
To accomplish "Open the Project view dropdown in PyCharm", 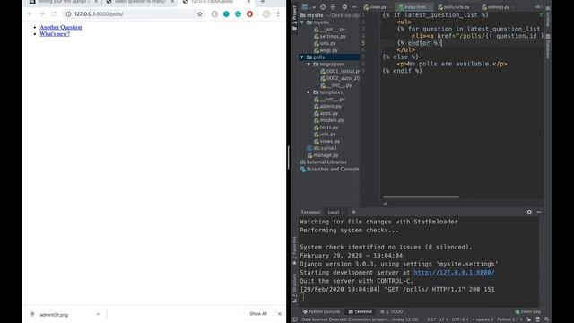I will [309, 7].
